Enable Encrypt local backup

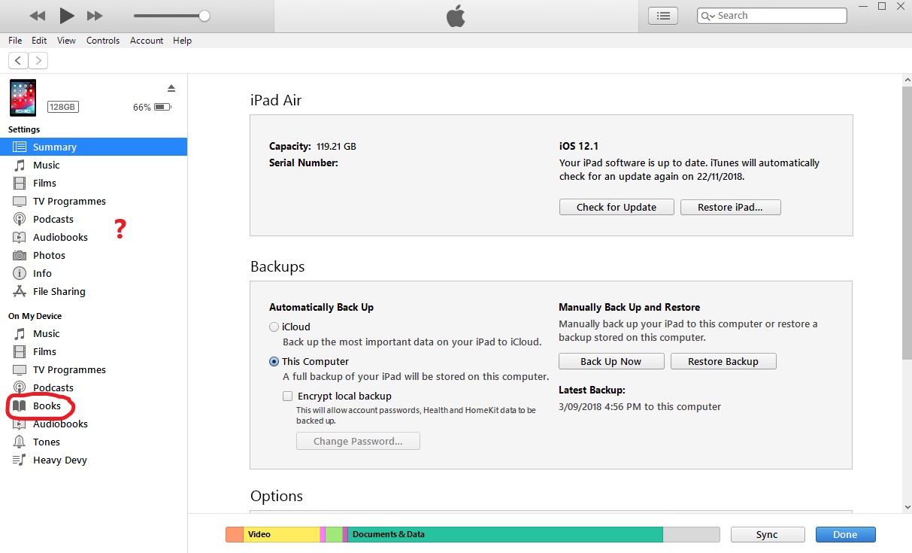coord(288,396)
